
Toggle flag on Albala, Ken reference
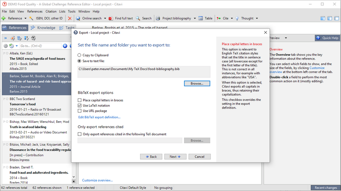pos(4,53)
